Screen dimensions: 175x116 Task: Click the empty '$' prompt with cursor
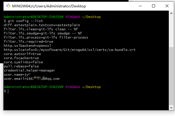pyautogui.click(x=6, y=91)
